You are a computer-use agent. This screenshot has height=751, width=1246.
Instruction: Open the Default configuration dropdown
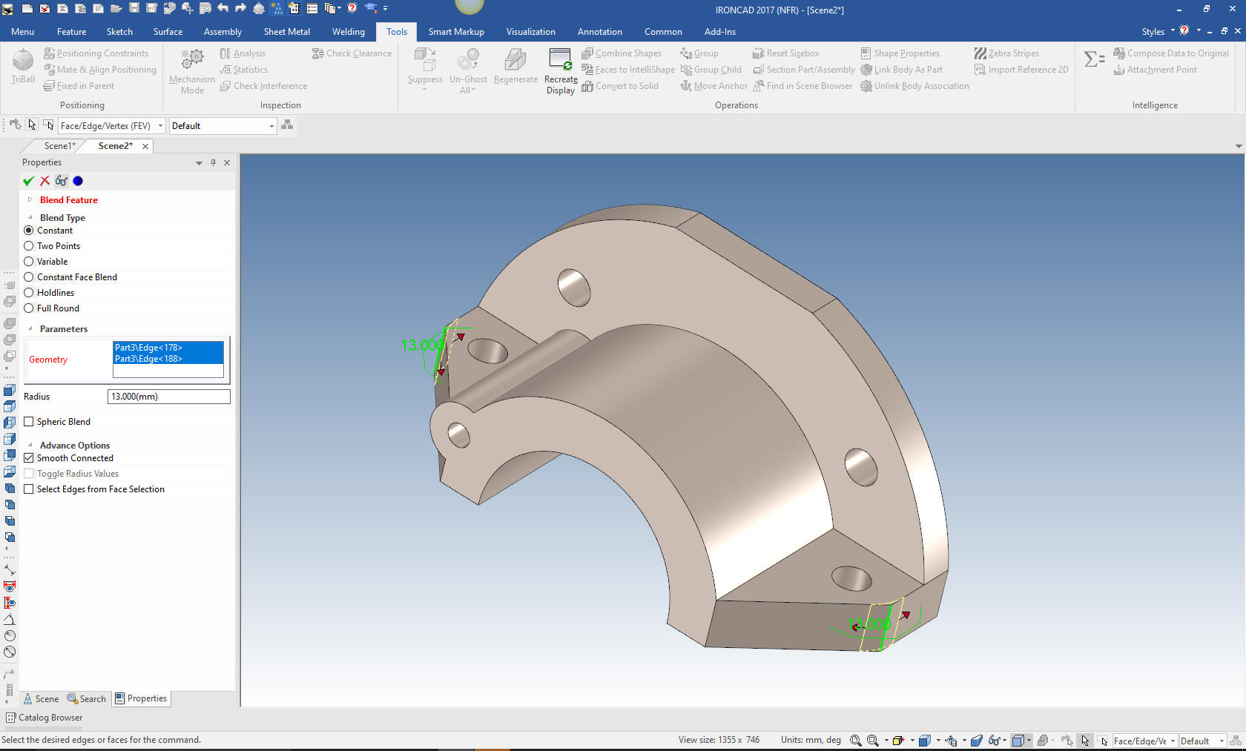[x=271, y=126]
